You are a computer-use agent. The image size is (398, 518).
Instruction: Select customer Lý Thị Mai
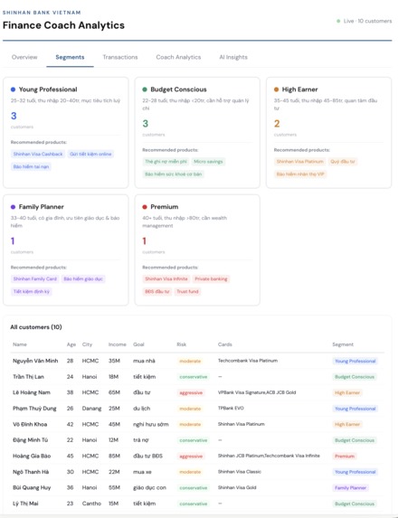(x=25, y=504)
